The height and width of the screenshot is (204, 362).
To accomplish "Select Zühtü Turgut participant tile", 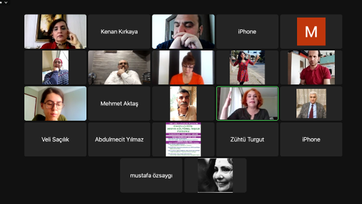I will point(247,140).
